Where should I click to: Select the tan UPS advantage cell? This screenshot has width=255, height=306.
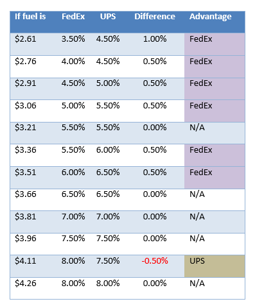point(215,266)
